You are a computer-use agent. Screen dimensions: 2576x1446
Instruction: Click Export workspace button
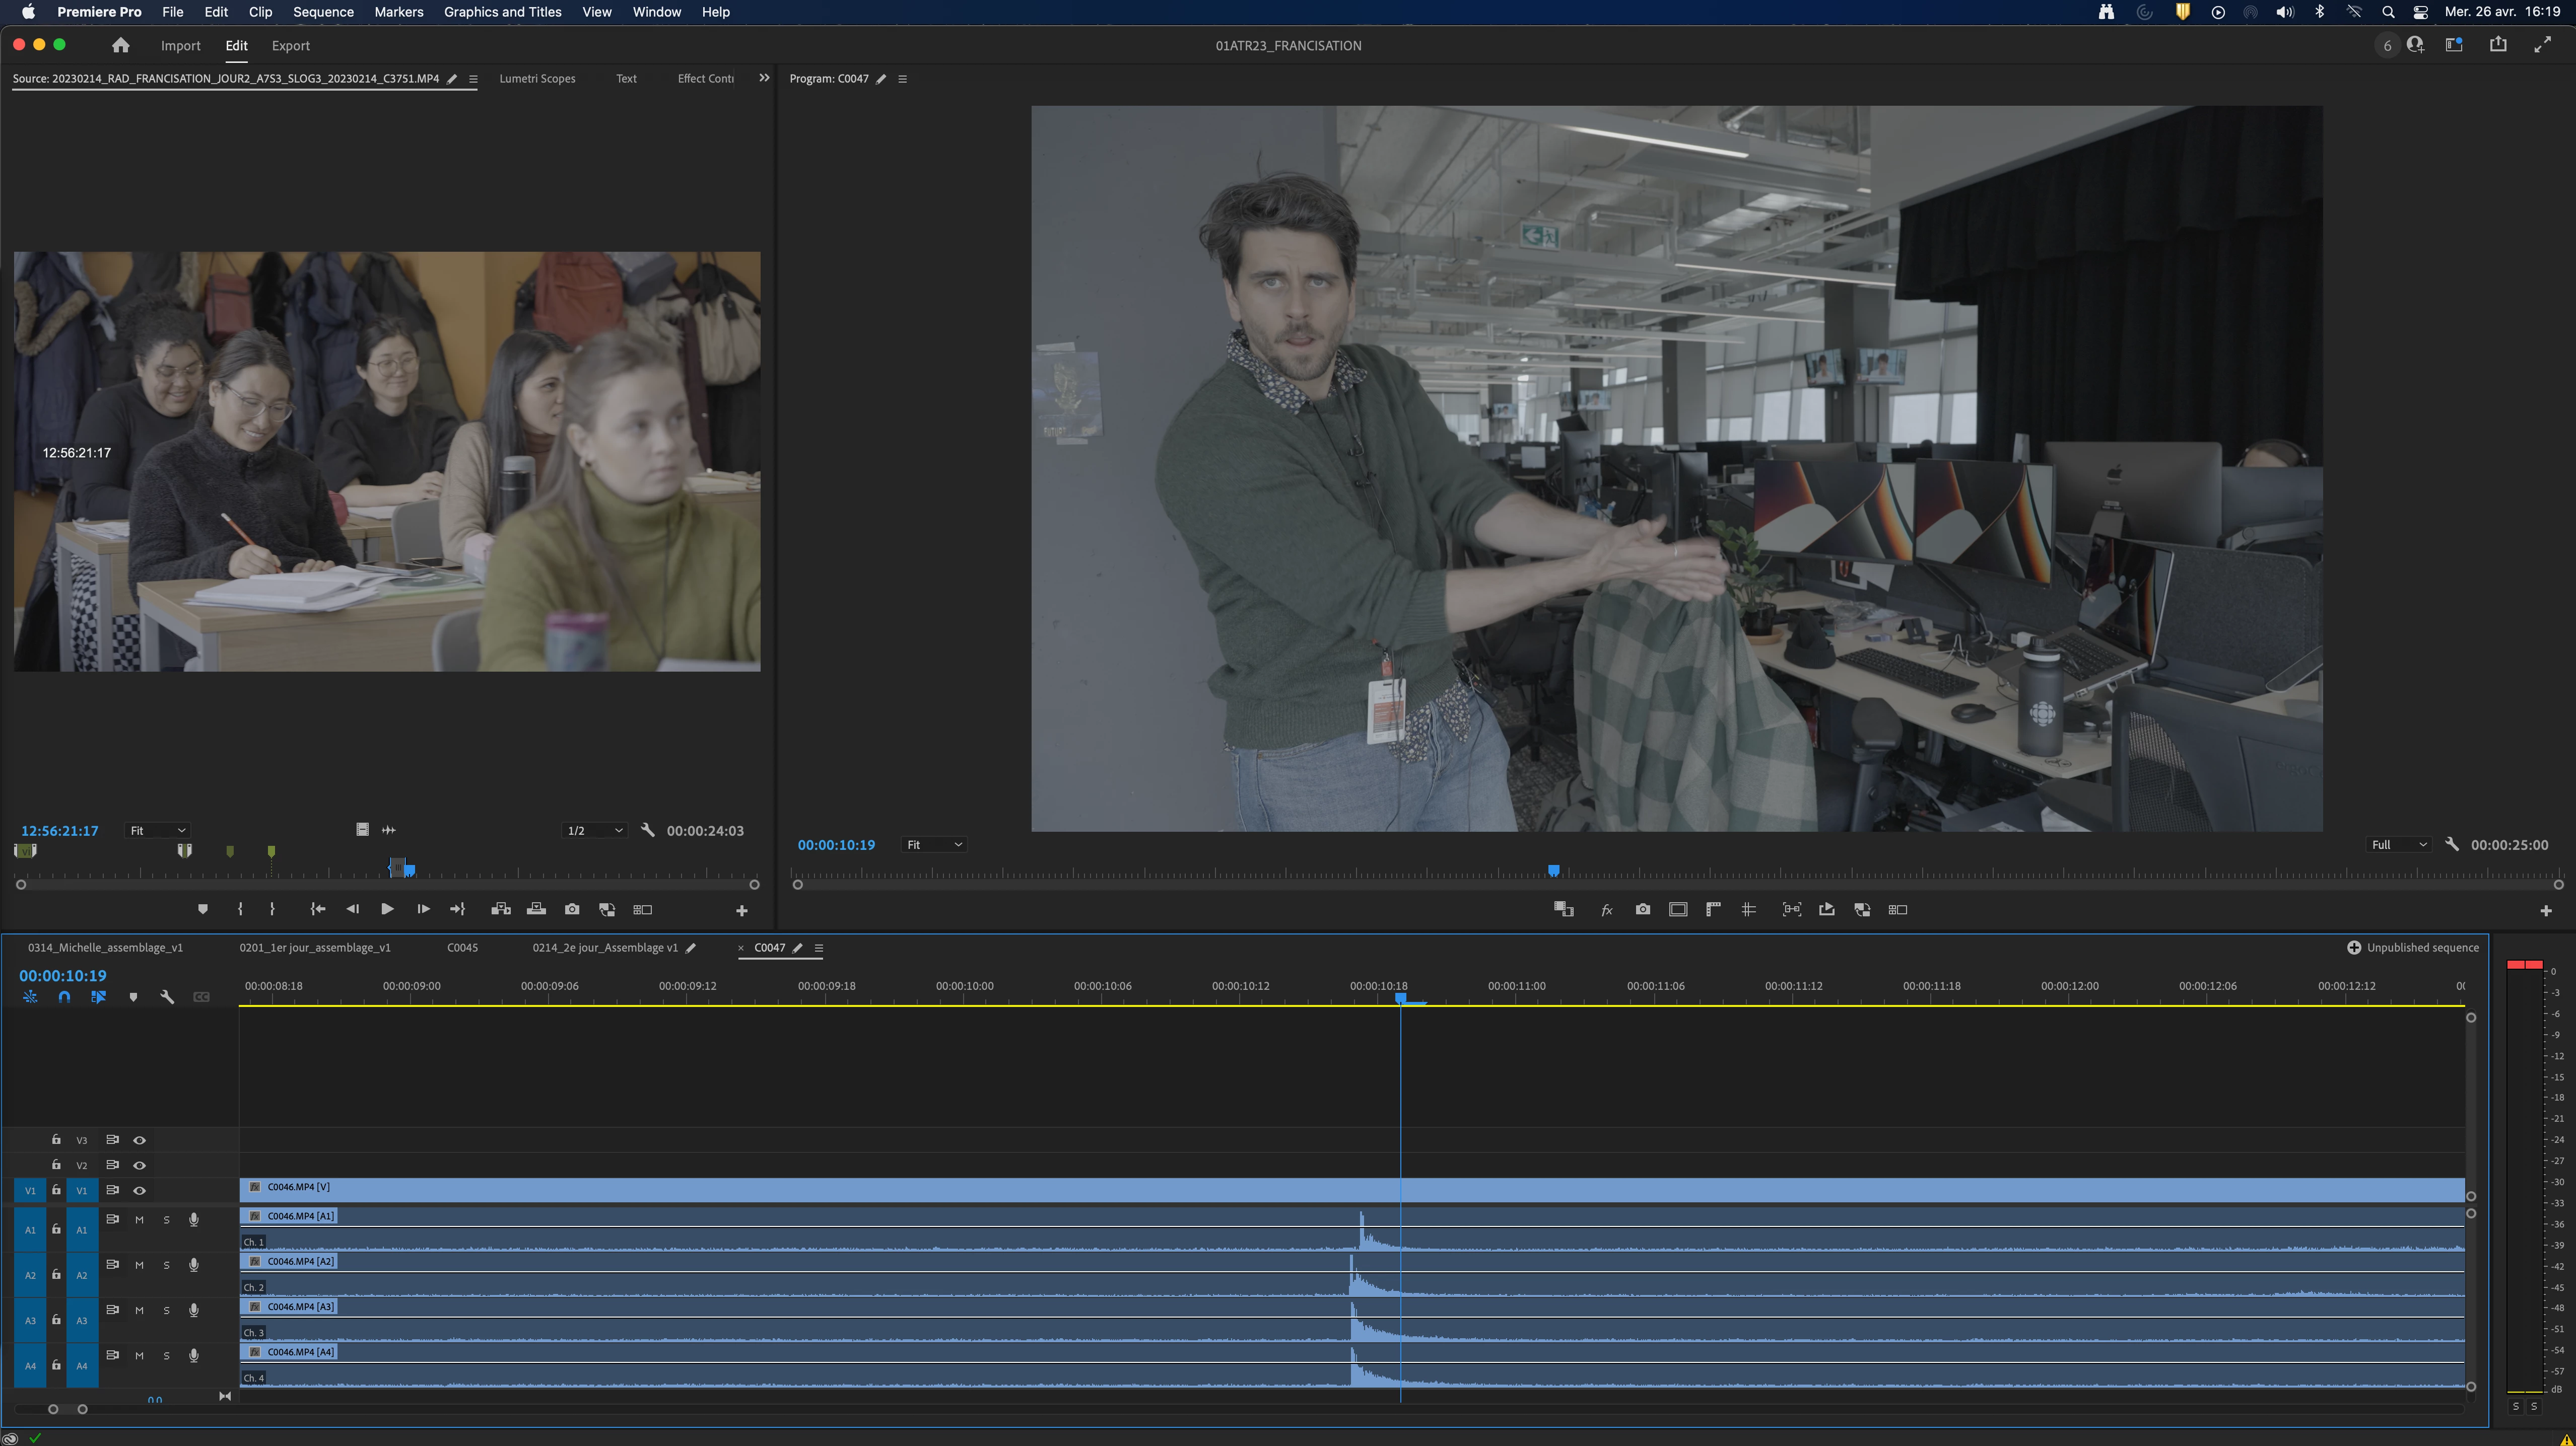(x=290, y=46)
